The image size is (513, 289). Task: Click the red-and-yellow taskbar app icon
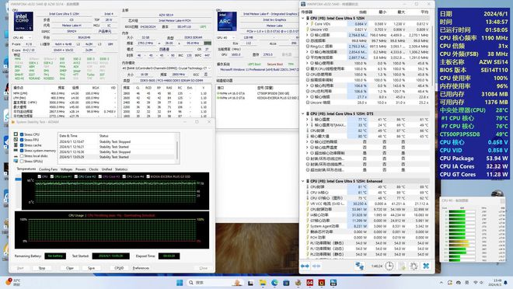(x=322, y=283)
